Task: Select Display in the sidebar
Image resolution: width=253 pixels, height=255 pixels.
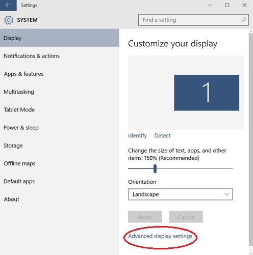Action: (x=60, y=38)
